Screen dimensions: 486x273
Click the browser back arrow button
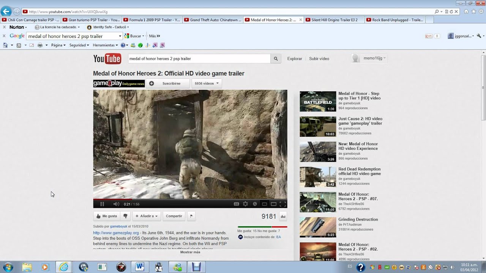point(6,11)
